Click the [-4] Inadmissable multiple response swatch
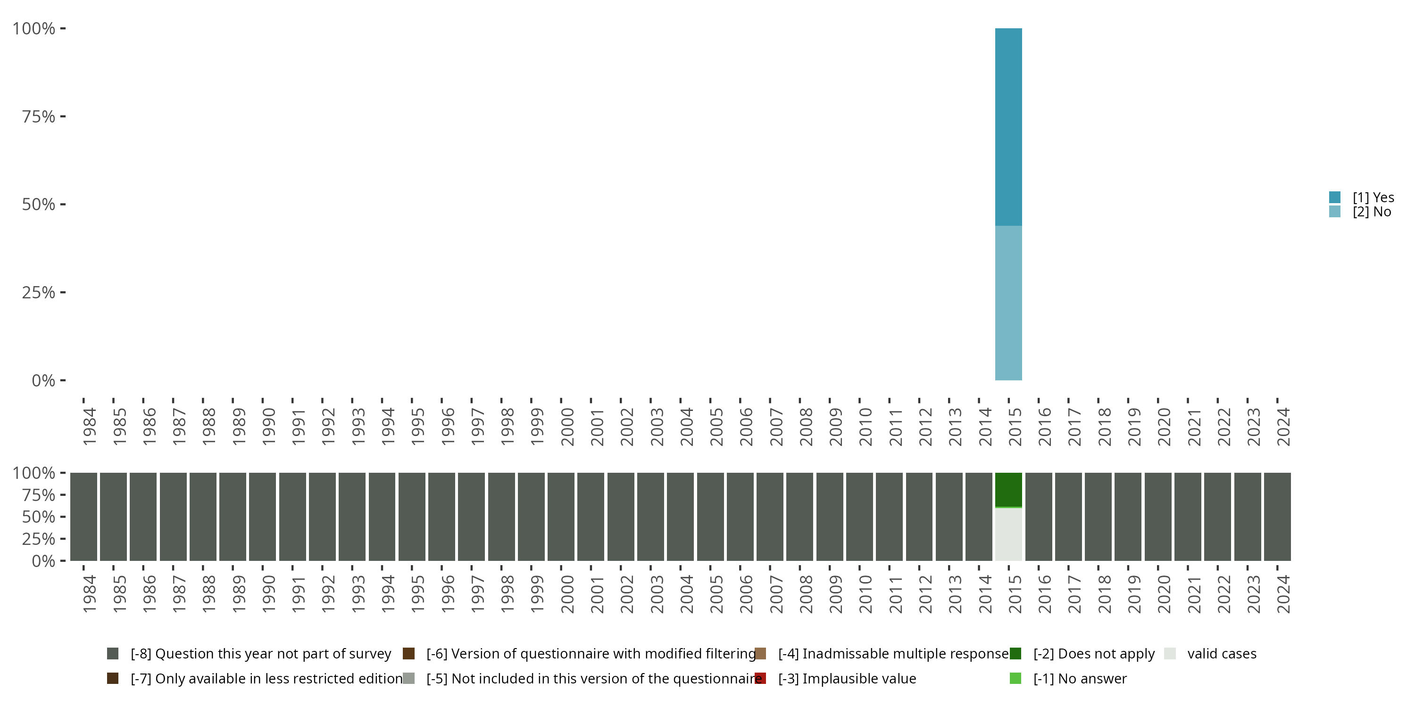 pyautogui.click(x=760, y=653)
